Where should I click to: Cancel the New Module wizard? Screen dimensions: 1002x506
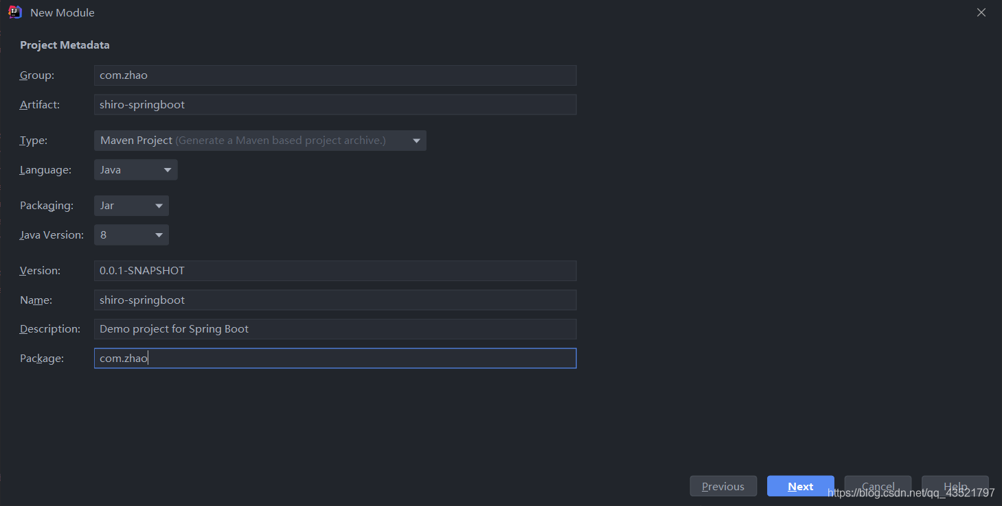click(x=878, y=486)
